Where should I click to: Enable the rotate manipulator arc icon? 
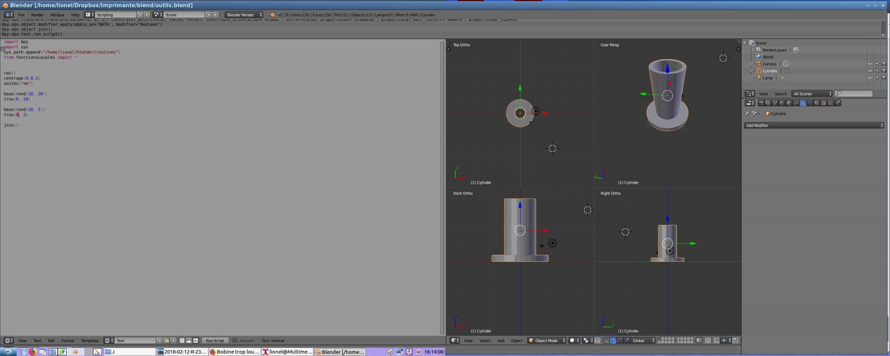point(620,341)
